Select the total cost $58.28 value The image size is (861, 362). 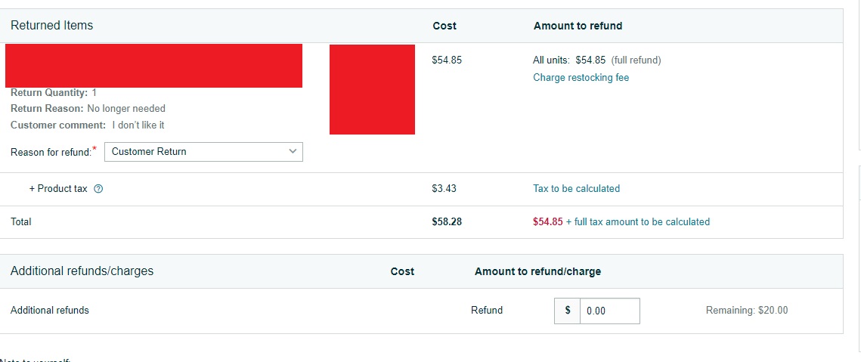pos(447,222)
